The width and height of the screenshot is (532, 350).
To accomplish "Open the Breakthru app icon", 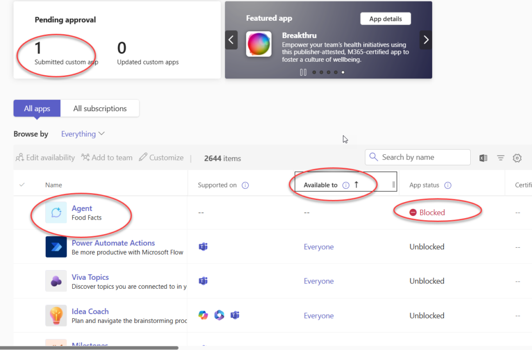I will pyautogui.click(x=259, y=44).
